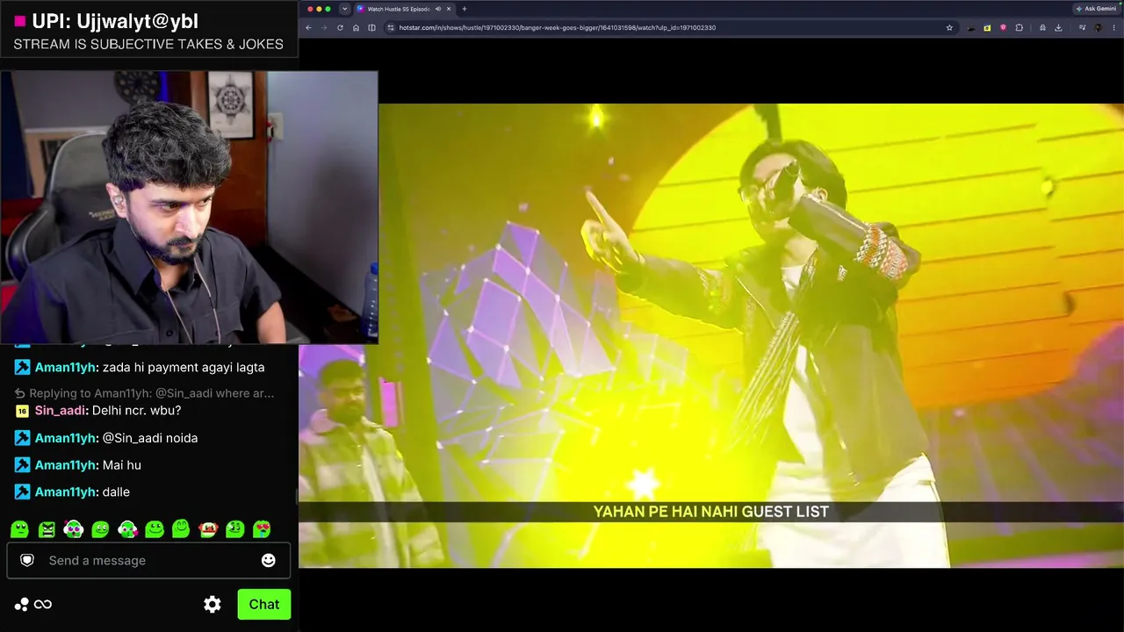The image size is (1124, 632).
Task: Go back to the previous browser page
Action: click(x=308, y=27)
